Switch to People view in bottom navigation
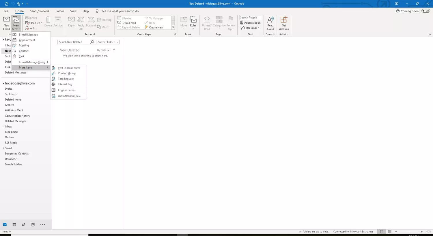 click(x=24, y=224)
